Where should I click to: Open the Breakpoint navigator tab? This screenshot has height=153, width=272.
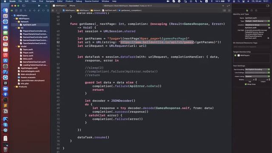pyautogui.click(x=43, y=11)
